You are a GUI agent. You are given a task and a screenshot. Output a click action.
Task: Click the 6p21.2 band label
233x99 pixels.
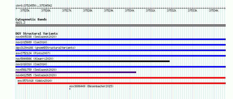click(x=20, y=23)
